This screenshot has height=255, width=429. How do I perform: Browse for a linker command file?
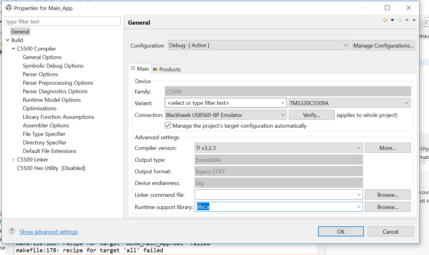click(x=388, y=195)
